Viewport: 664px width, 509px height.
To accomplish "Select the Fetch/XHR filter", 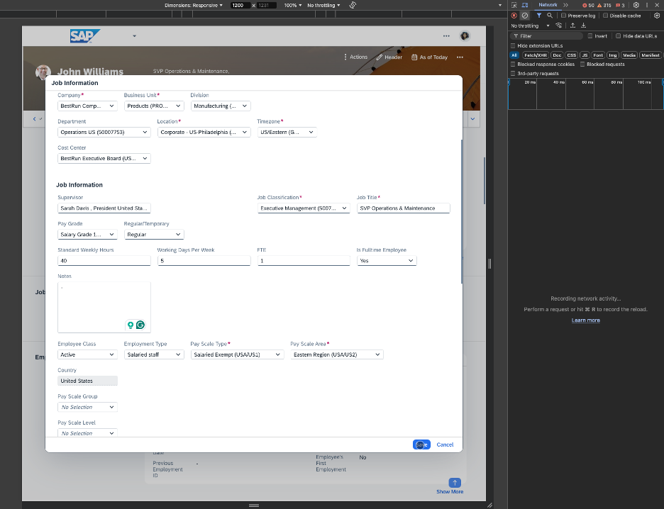I will pyautogui.click(x=536, y=55).
